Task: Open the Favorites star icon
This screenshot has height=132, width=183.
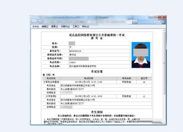Action: [159, 22]
